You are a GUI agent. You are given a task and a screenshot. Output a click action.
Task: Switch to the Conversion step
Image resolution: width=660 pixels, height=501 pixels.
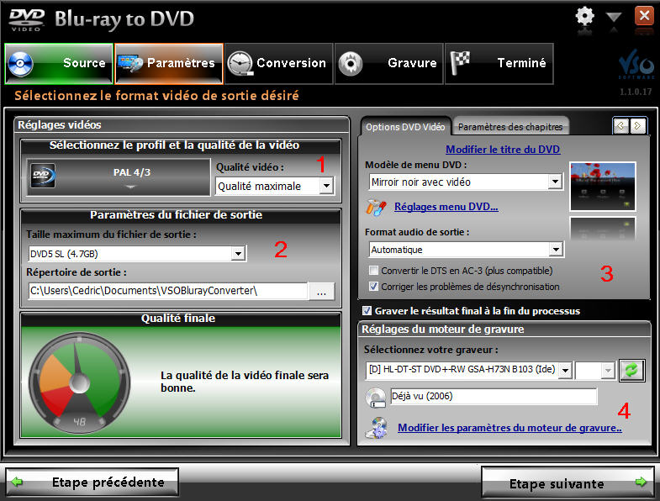tap(278, 64)
